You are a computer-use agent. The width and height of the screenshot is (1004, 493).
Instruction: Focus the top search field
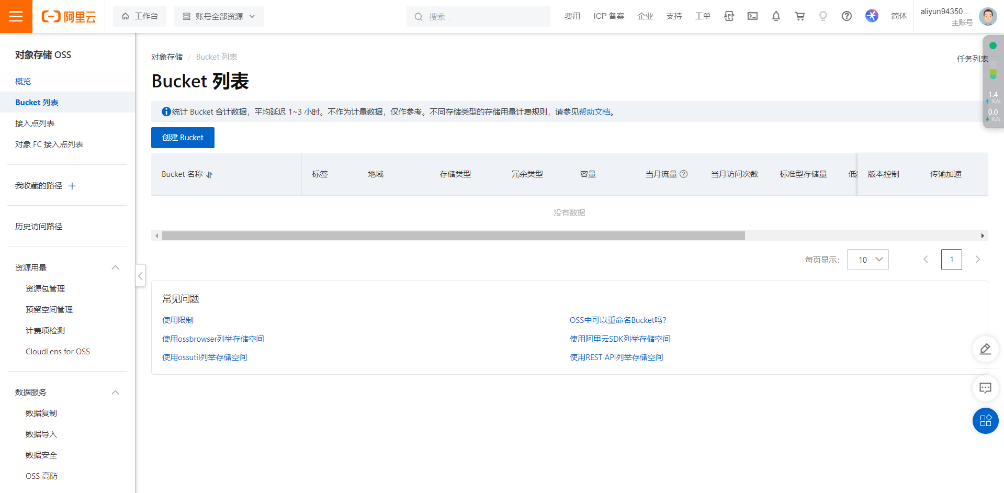coord(478,16)
